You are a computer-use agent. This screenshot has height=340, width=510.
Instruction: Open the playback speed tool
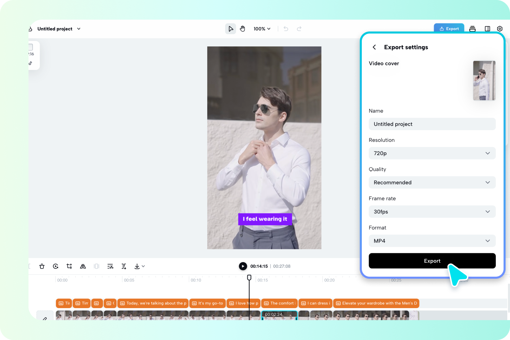click(56, 266)
